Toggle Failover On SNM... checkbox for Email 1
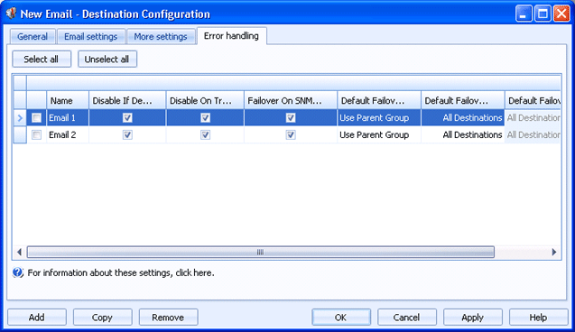 (291, 117)
